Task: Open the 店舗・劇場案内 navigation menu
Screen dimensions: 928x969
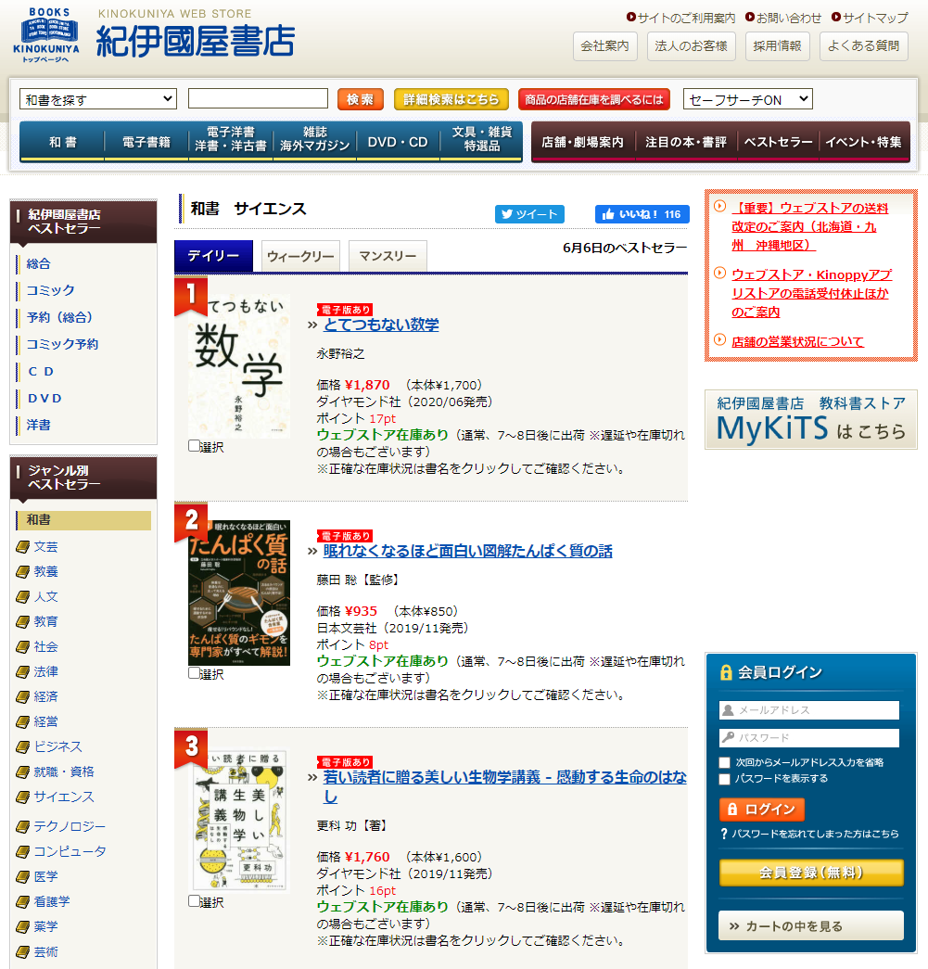Action: (582, 142)
